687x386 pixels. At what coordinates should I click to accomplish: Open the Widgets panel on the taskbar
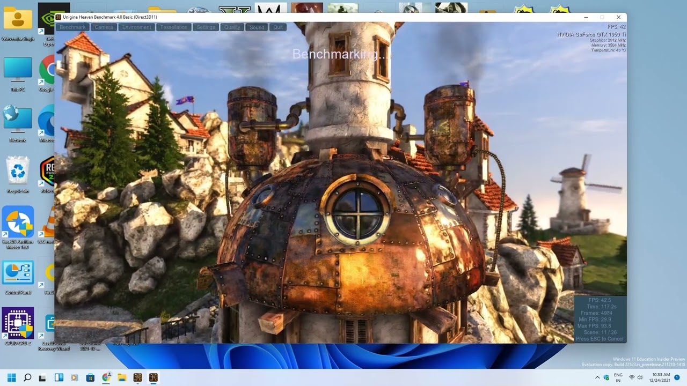pyautogui.click(x=59, y=377)
